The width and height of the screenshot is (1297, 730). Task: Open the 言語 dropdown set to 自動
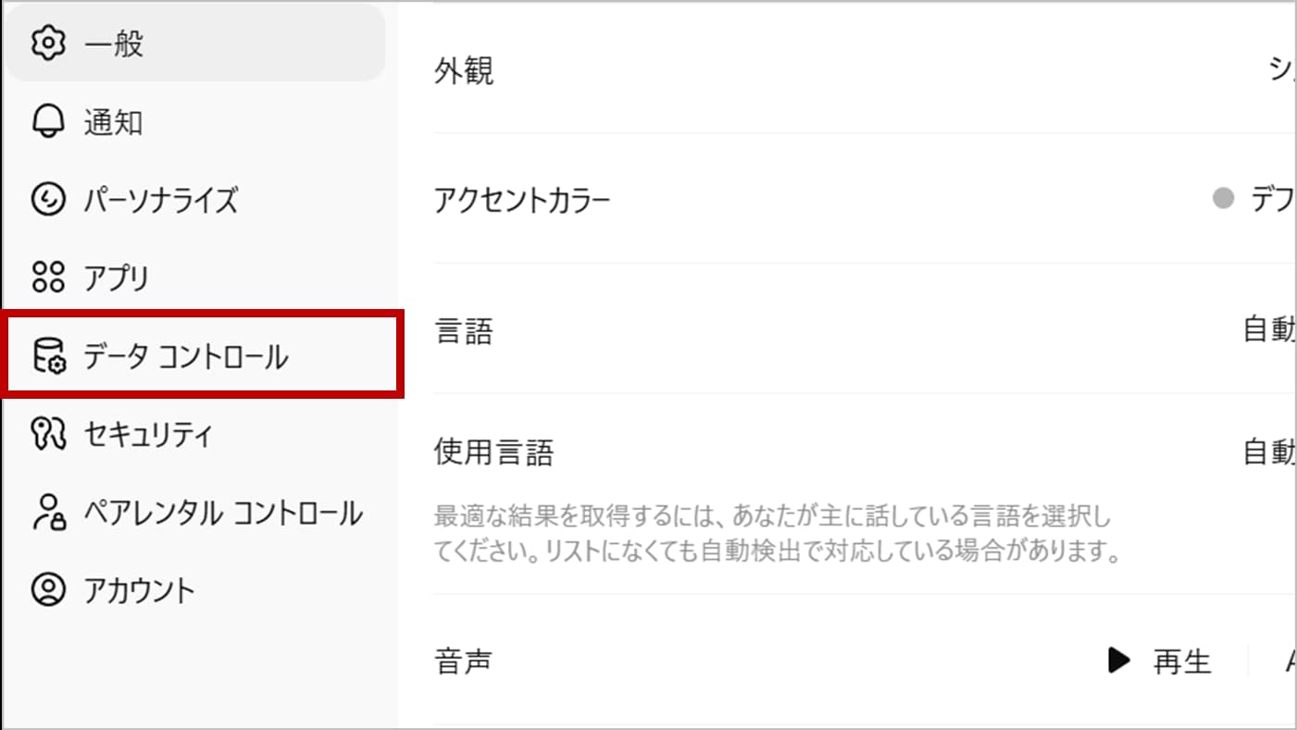point(1268,330)
